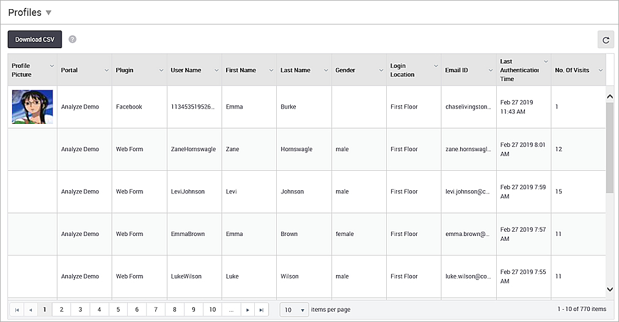Select the ZaneHornswagle user name cell
Viewport: 619px width, 322px height.
pos(194,149)
